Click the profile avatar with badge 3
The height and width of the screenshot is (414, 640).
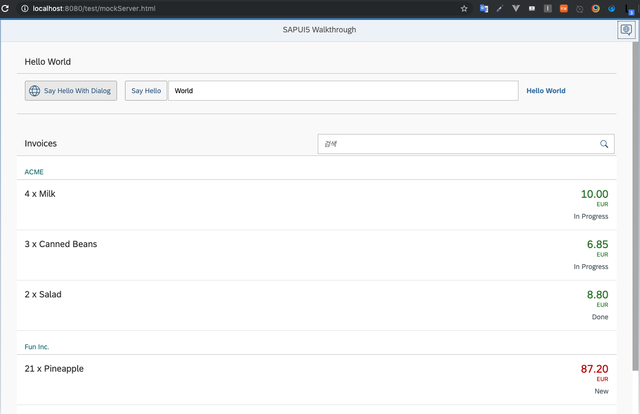point(629,8)
